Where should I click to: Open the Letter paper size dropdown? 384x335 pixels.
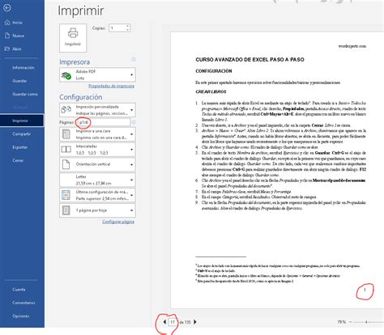tap(97, 180)
